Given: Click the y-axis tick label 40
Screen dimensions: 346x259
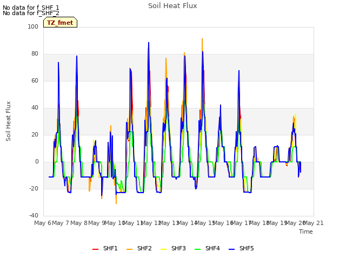Looking at the screenshot, I should [x=35, y=108].
